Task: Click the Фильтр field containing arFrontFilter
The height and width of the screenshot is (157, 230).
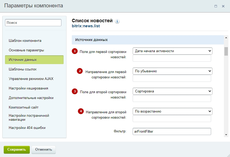Action: (172, 131)
